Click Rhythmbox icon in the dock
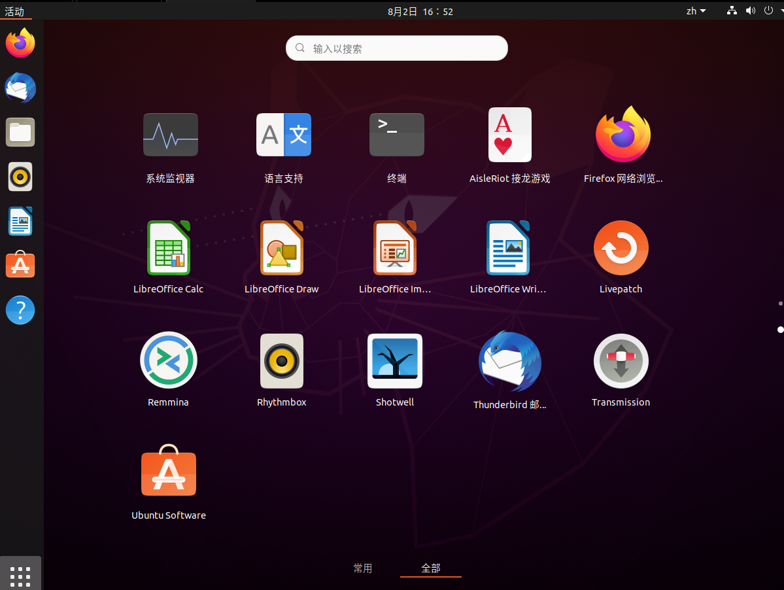 (x=20, y=177)
